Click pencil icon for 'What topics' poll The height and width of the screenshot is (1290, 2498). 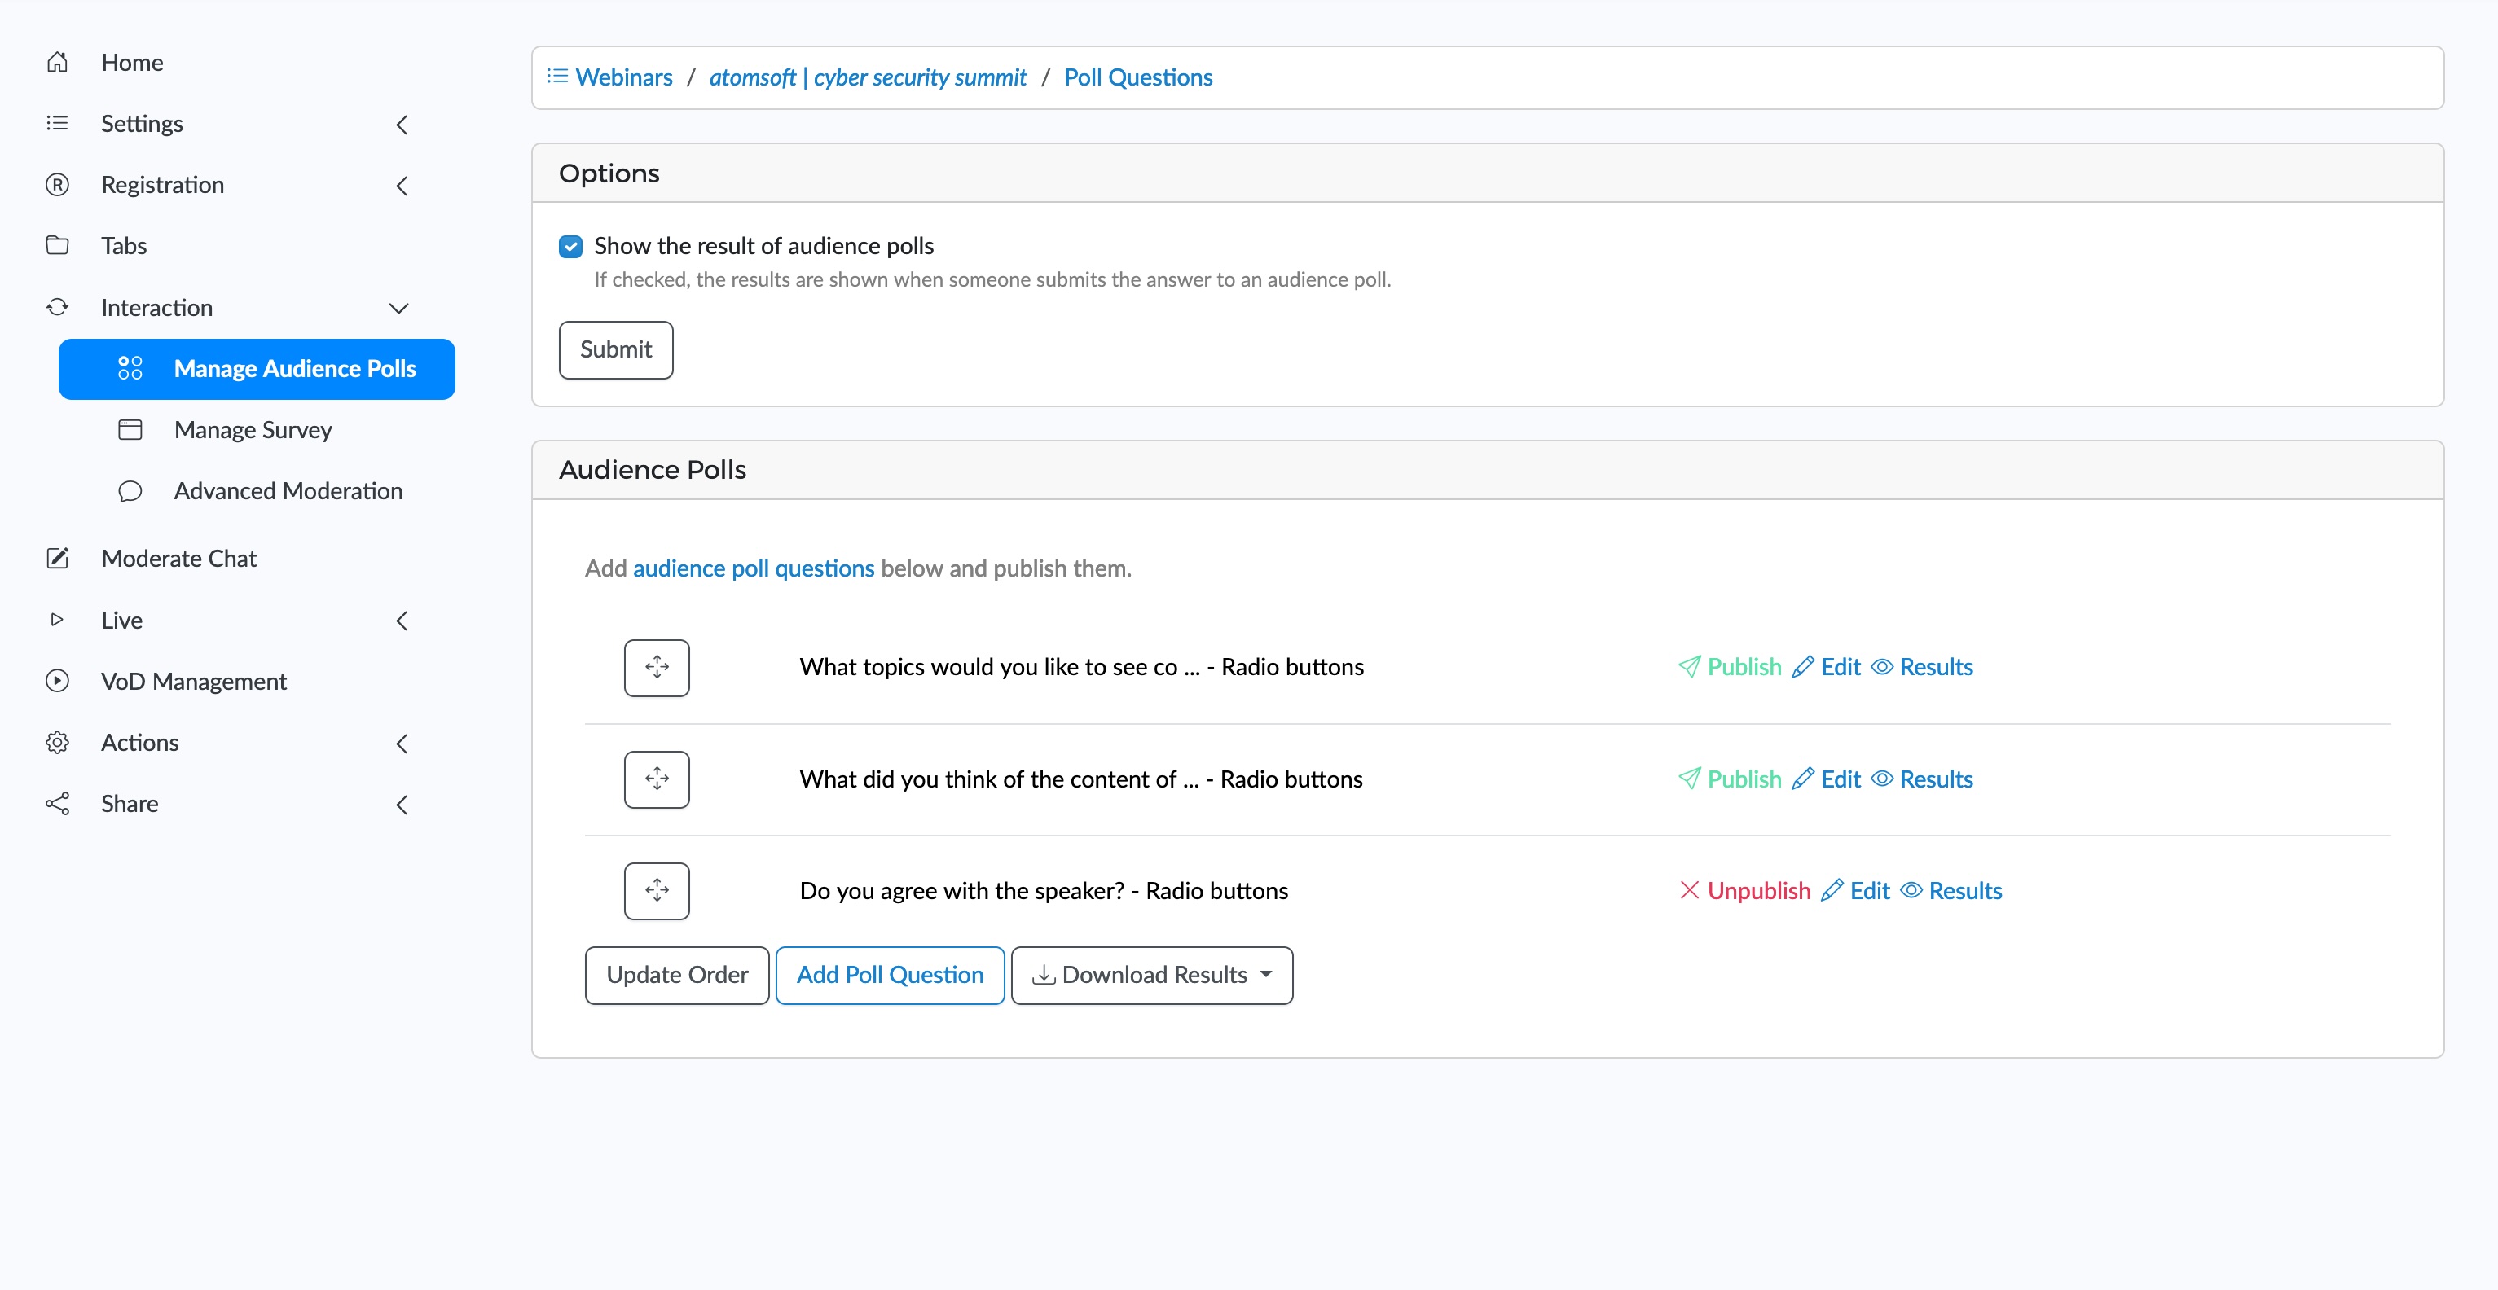tap(1803, 667)
